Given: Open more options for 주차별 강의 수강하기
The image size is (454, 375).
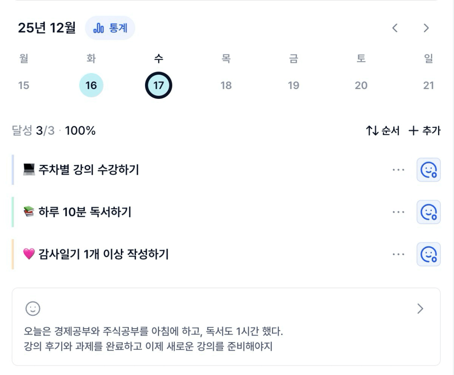Looking at the screenshot, I should click(398, 170).
